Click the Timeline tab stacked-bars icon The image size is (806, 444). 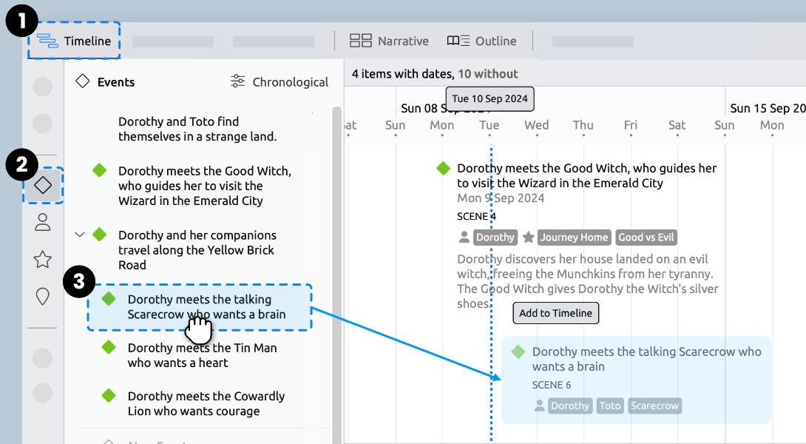pyautogui.click(x=47, y=41)
